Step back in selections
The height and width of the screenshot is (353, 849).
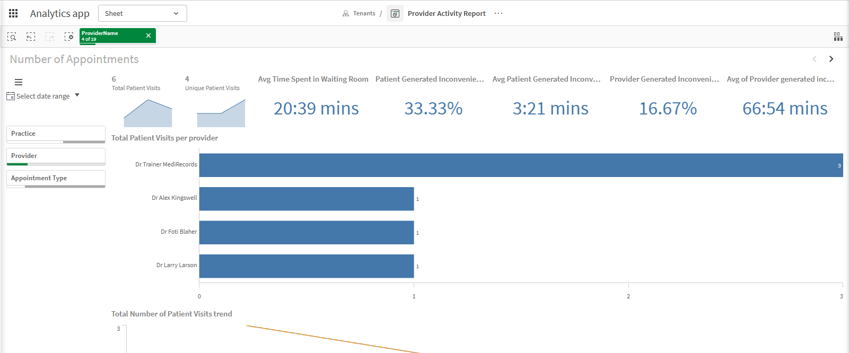point(31,37)
